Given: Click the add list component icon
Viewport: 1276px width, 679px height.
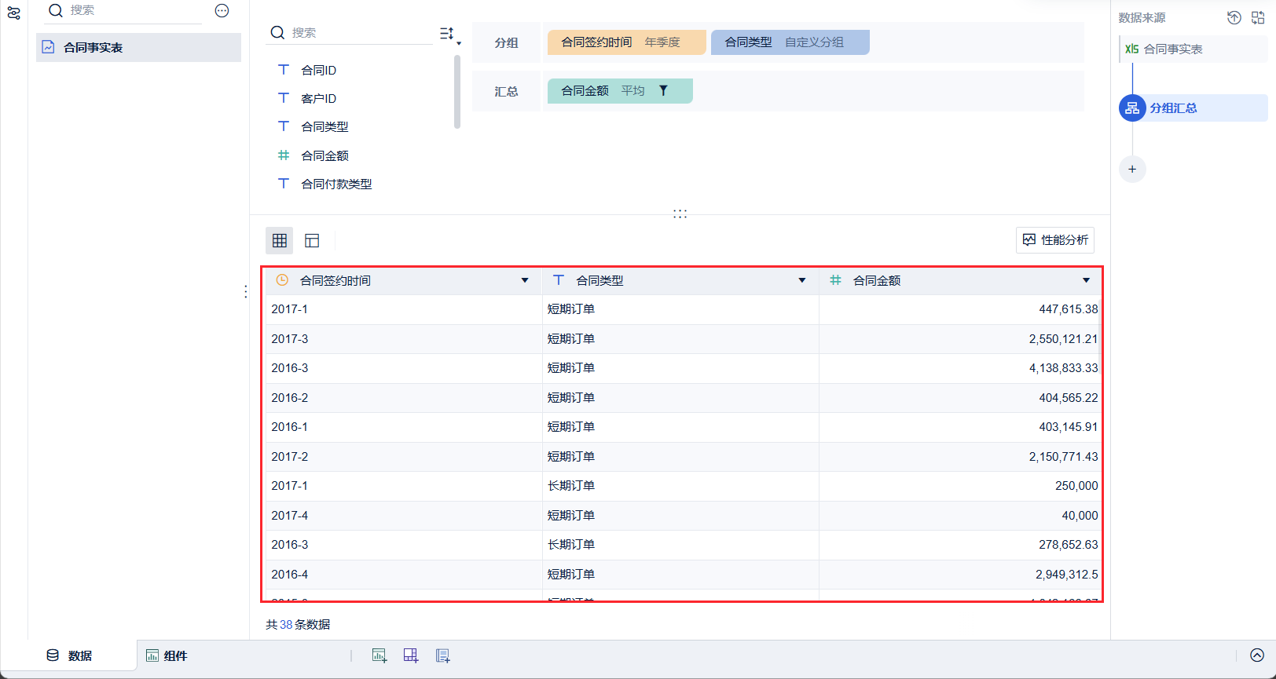Looking at the screenshot, I should tap(443, 655).
